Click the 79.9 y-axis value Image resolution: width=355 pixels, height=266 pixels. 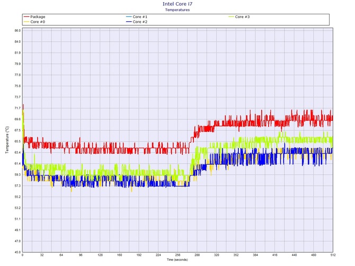(17, 64)
